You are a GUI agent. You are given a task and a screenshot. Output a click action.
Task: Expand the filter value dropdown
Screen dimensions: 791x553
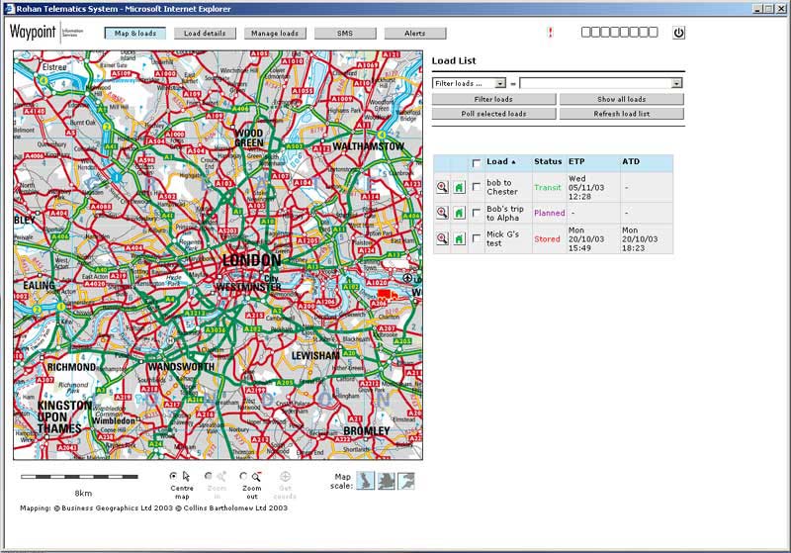tap(676, 84)
